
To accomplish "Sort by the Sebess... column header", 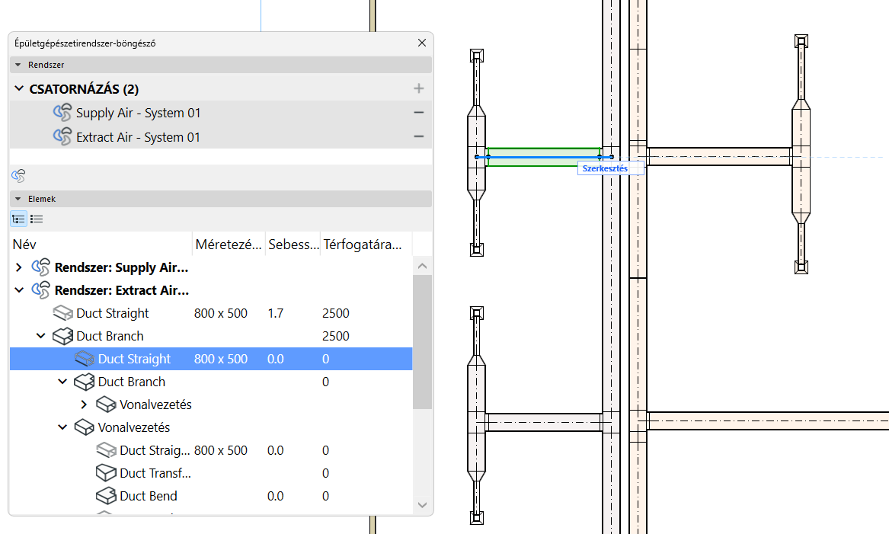I will (293, 245).
